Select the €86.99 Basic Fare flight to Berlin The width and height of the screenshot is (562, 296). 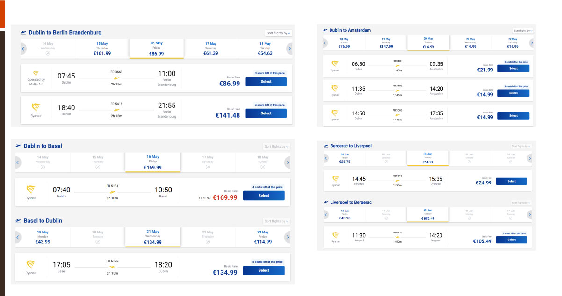click(x=266, y=81)
